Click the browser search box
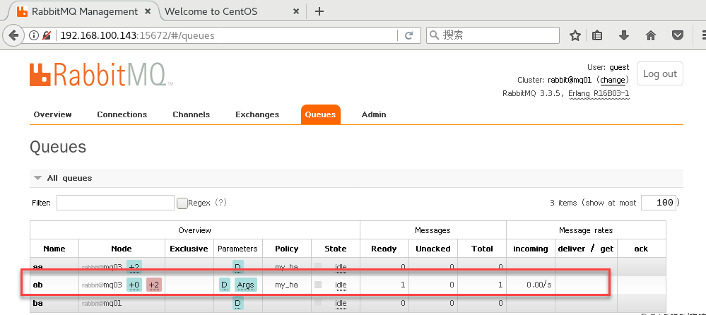 click(x=493, y=35)
